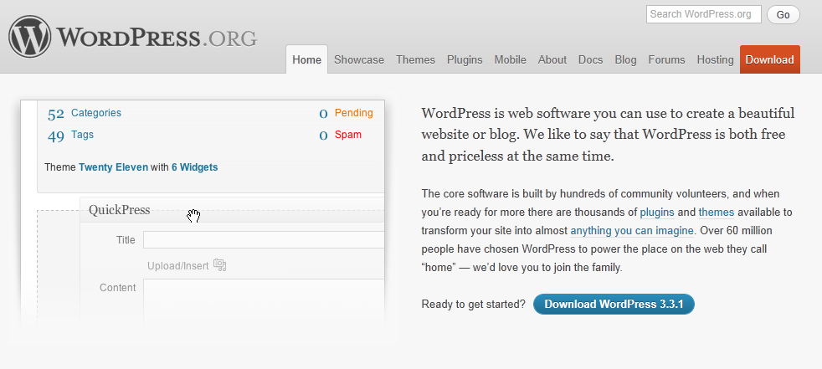Click the 52 categories count
The width and height of the screenshot is (822, 369).
coord(55,114)
